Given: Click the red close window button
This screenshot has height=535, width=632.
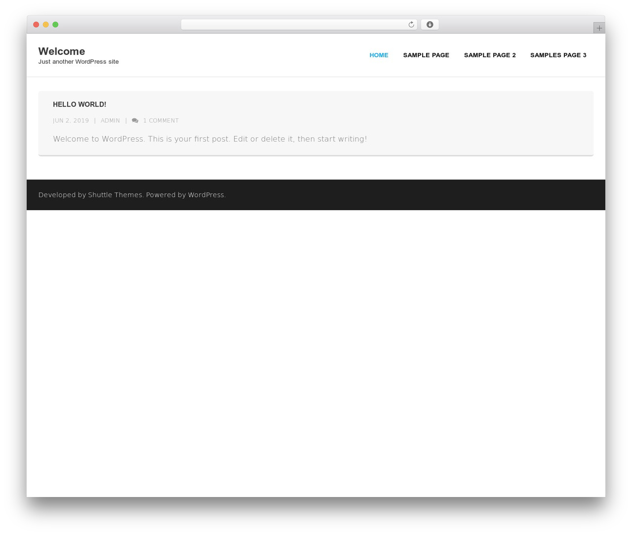Looking at the screenshot, I should pos(36,25).
